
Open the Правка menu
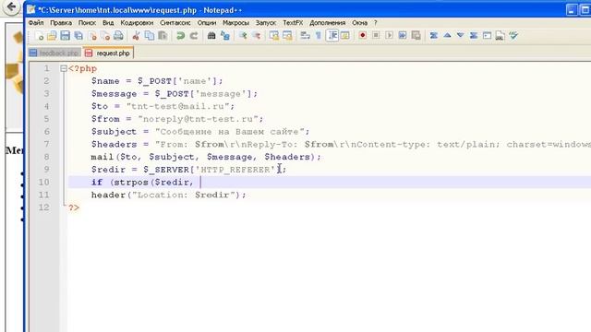61,23
